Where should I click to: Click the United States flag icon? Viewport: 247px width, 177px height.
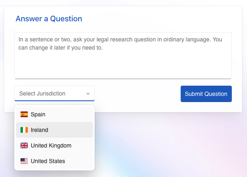(x=24, y=161)
